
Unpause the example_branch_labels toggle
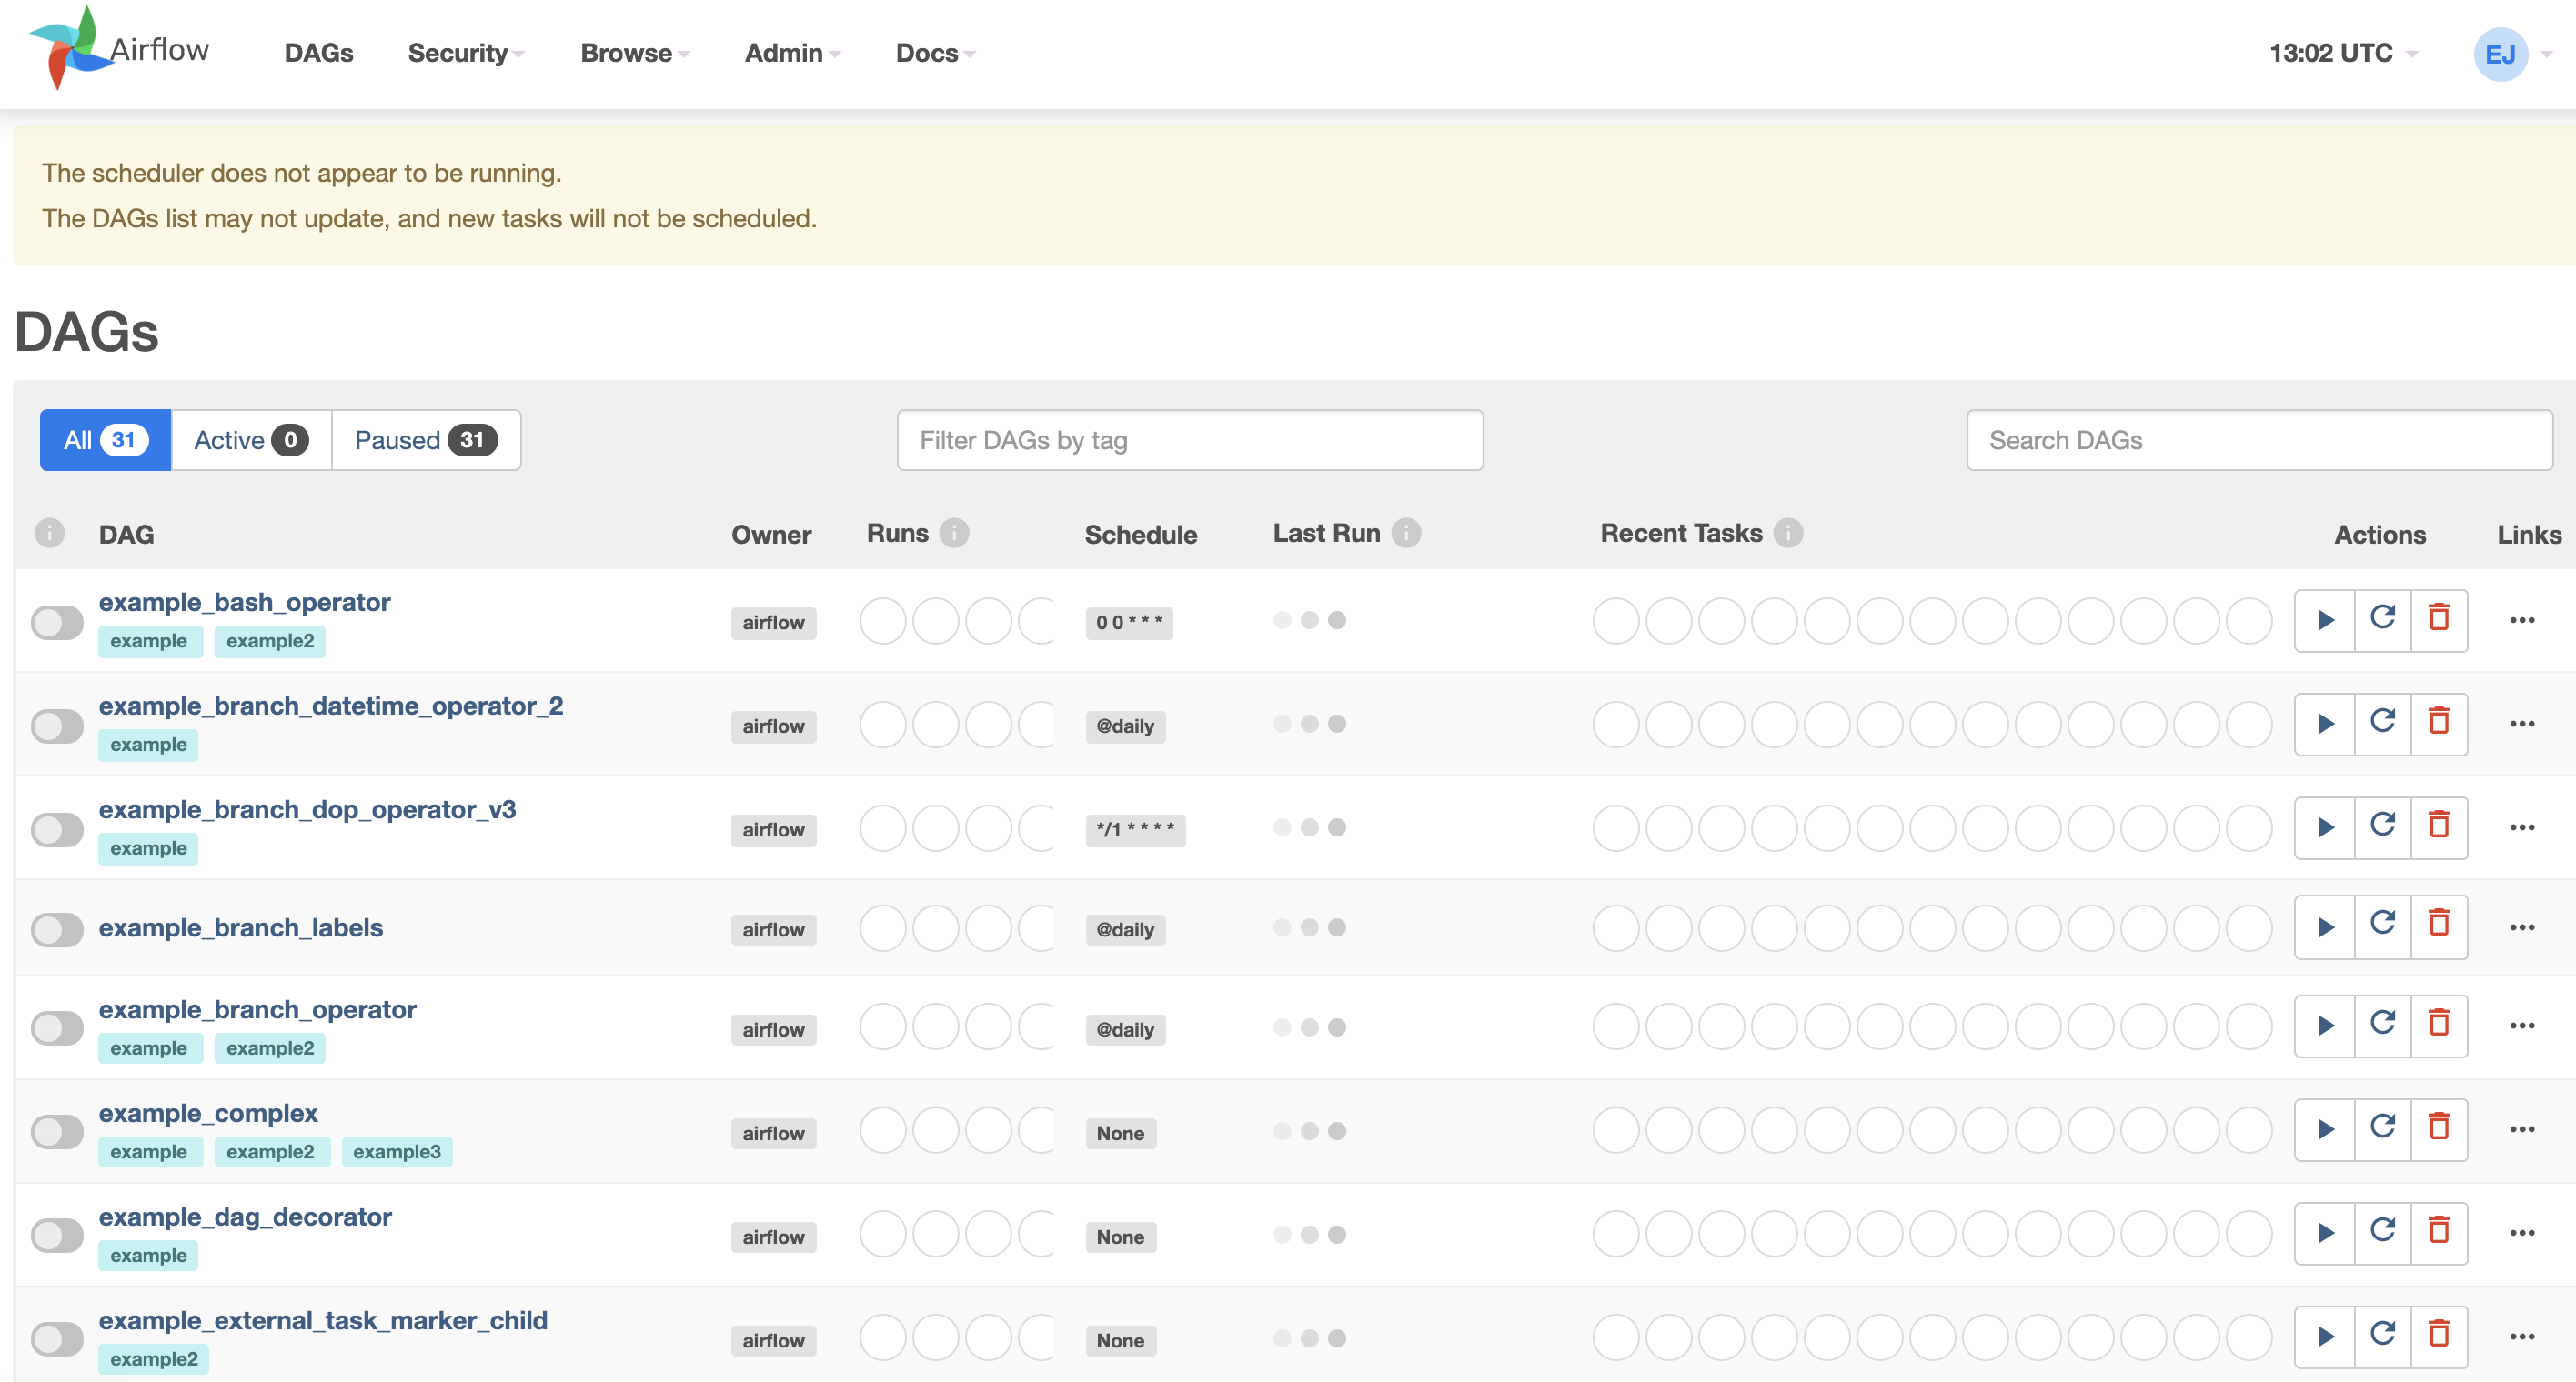(x=57, y=930)
